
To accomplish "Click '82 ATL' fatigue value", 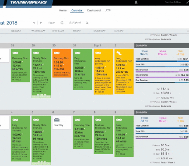I will (x=163, y=121).
